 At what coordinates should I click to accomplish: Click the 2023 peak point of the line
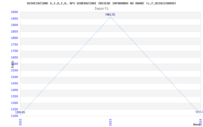click(110, 17)
